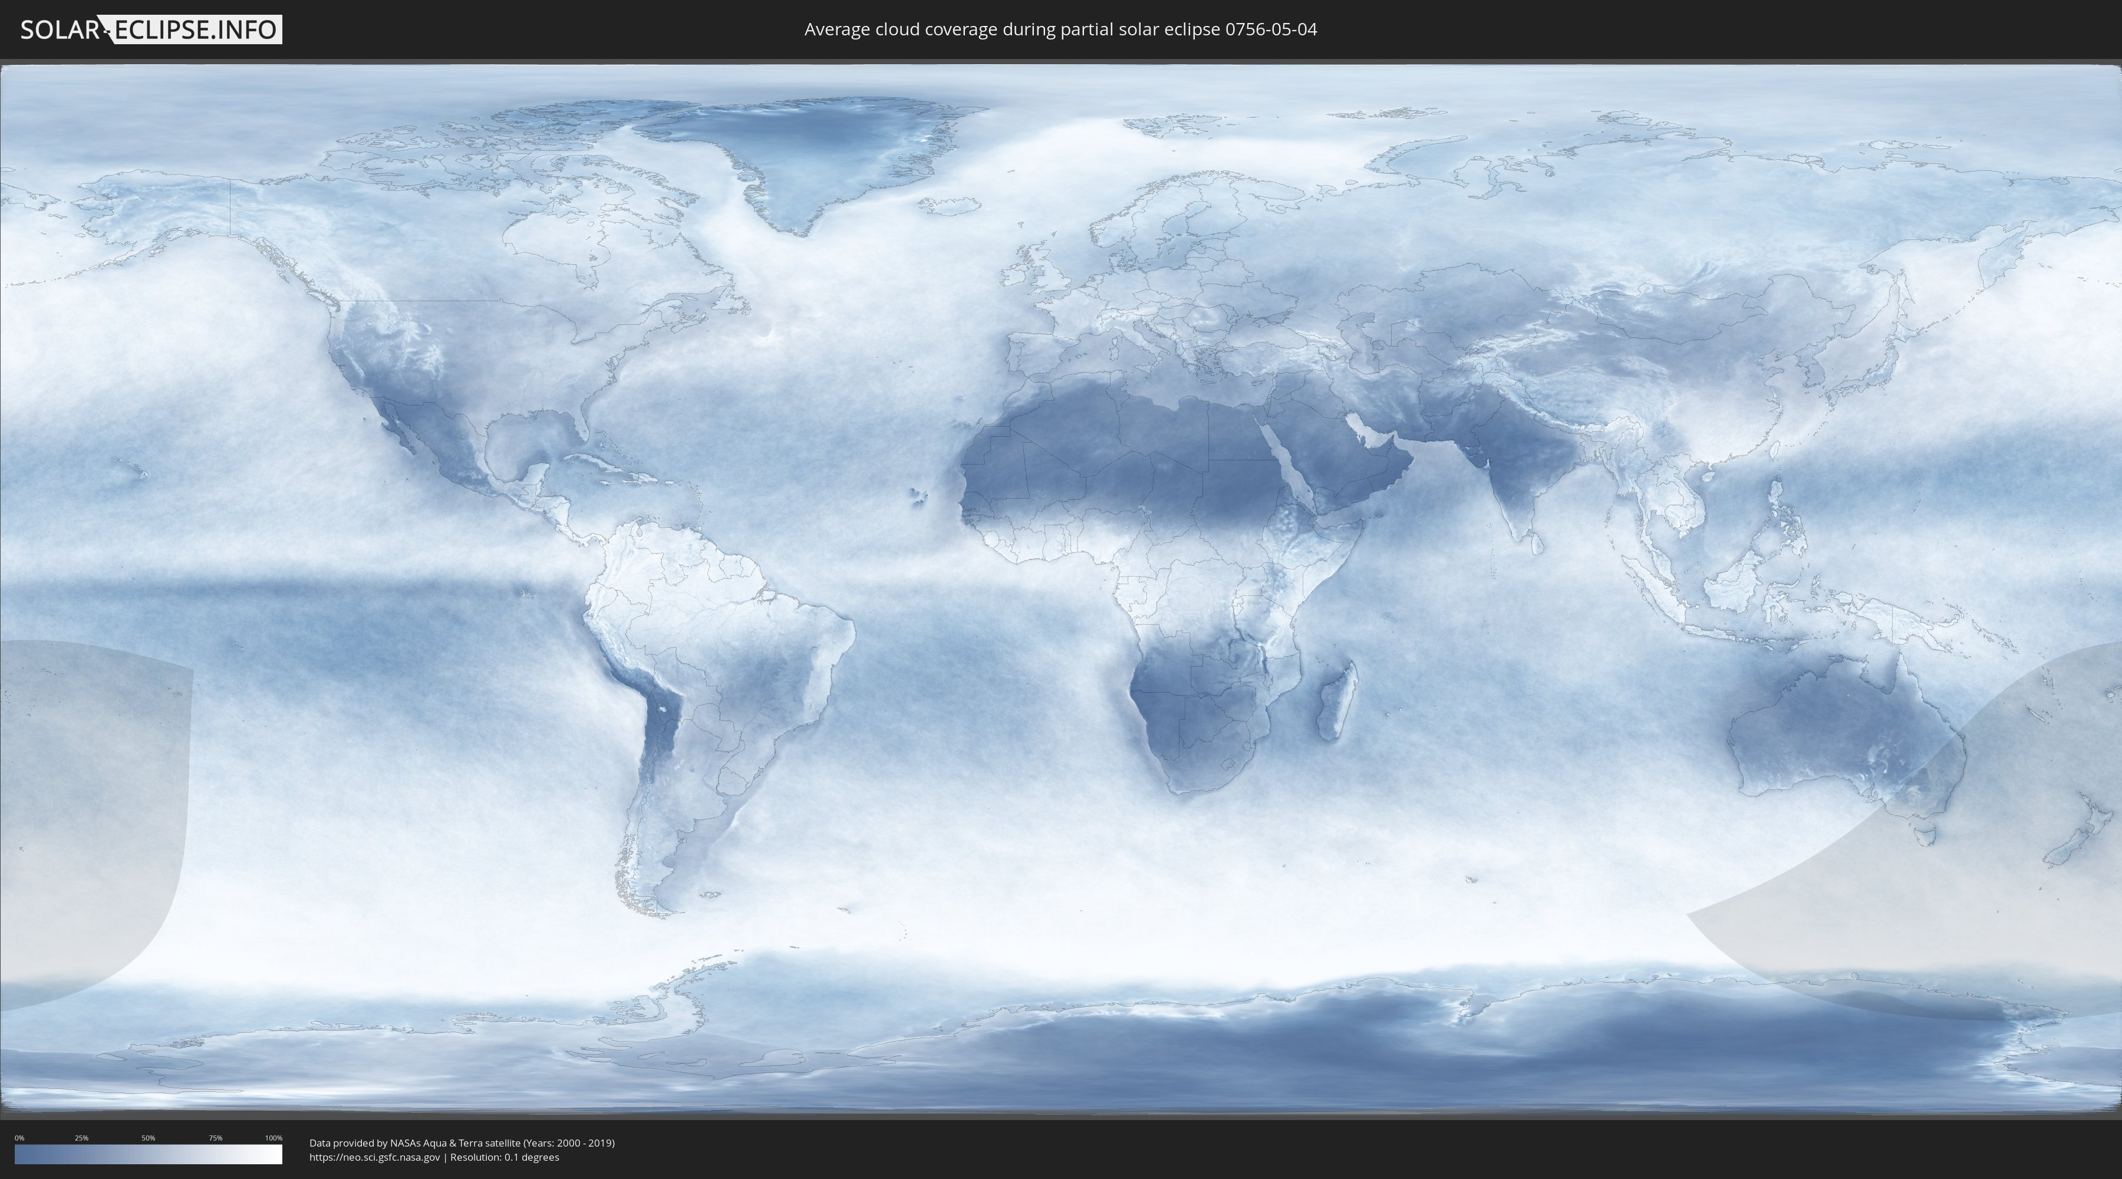Click the cloud coverage color gradient legend bar
Image resolution: width=2122 pixels, height=1179 pixels.
click(x=149, y=1154)
